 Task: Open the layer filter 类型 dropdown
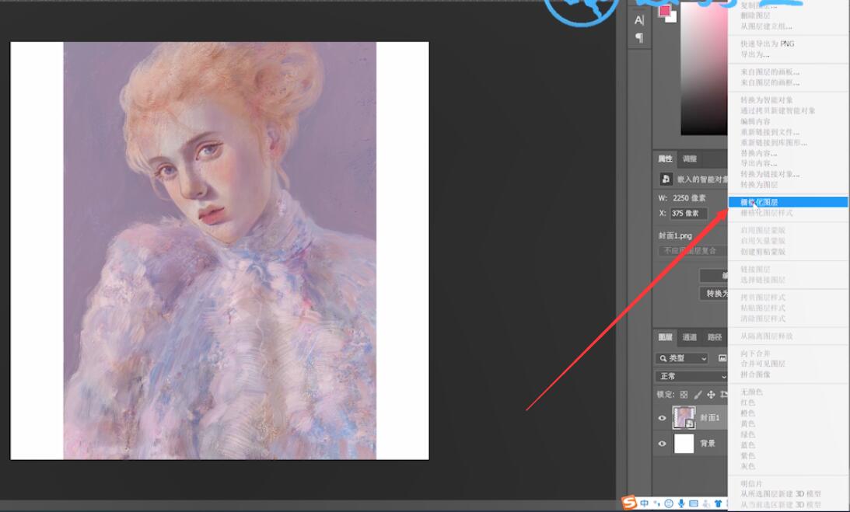click(682, 358)
